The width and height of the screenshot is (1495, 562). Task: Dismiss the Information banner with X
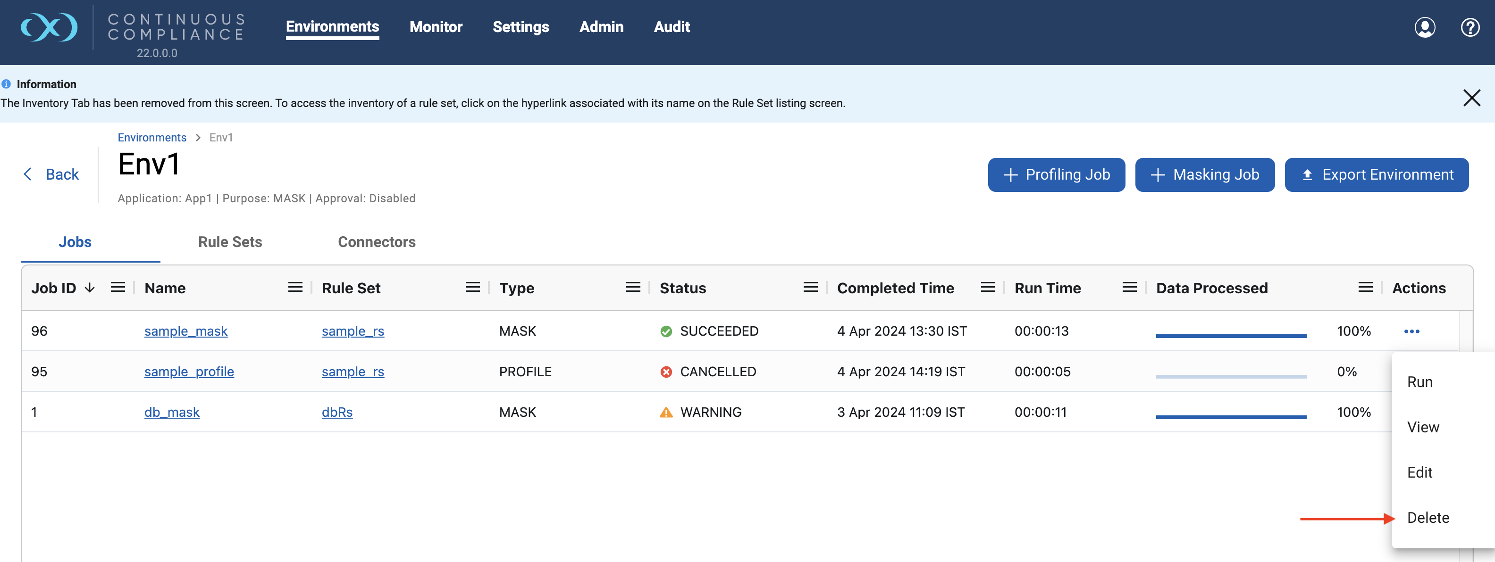[x=1471, y=98]
